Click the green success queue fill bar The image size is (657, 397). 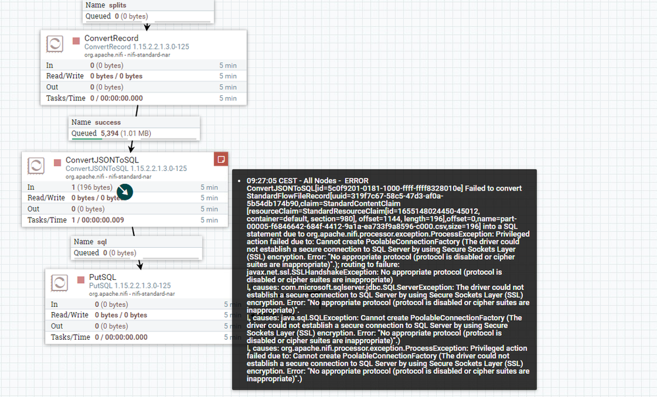(x=87, y=139)
